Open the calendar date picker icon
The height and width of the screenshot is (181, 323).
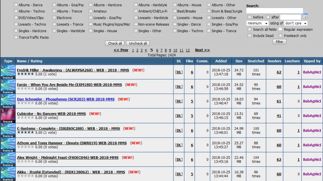click(305, 16)
